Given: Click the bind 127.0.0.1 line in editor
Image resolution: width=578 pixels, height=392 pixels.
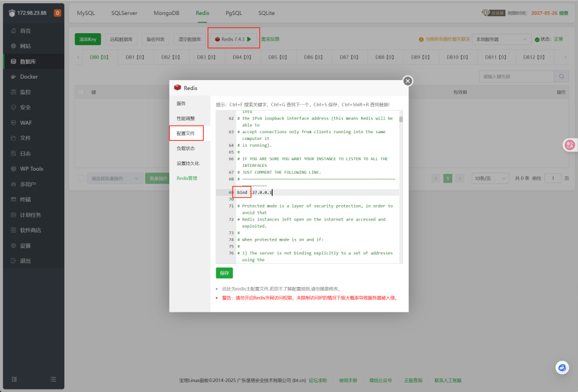Looking at the screenshot, I should (317, 192).
